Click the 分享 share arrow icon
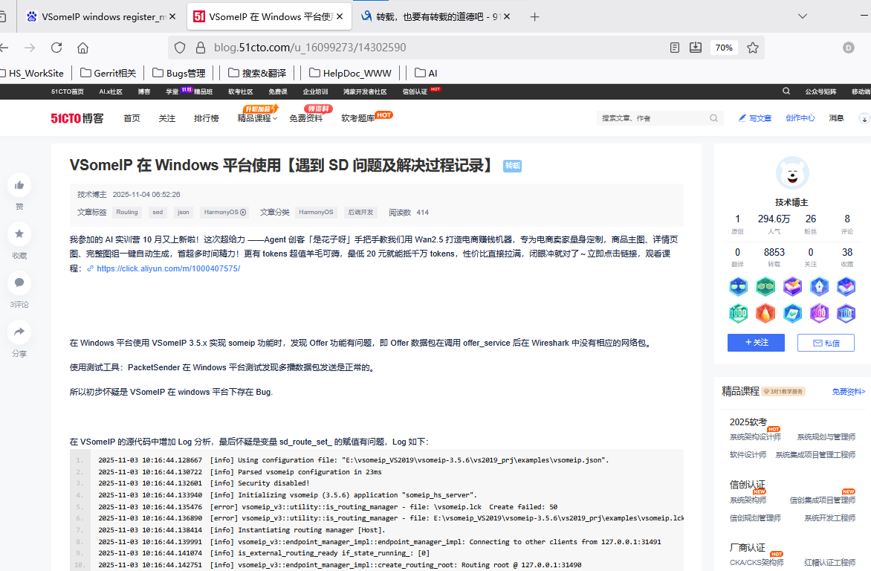This screenshot has height=571, width=871. point(19,332)
